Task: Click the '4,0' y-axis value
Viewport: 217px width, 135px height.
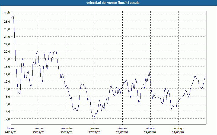Action: [x=8, y=112]
